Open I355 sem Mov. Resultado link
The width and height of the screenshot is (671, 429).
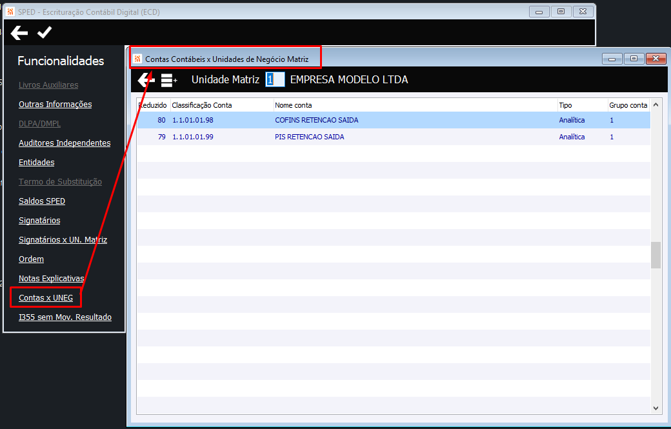click(65, 317)
